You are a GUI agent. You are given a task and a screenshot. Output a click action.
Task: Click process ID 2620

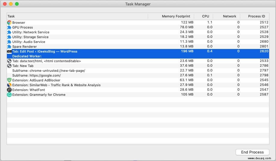tap(264, 51)
